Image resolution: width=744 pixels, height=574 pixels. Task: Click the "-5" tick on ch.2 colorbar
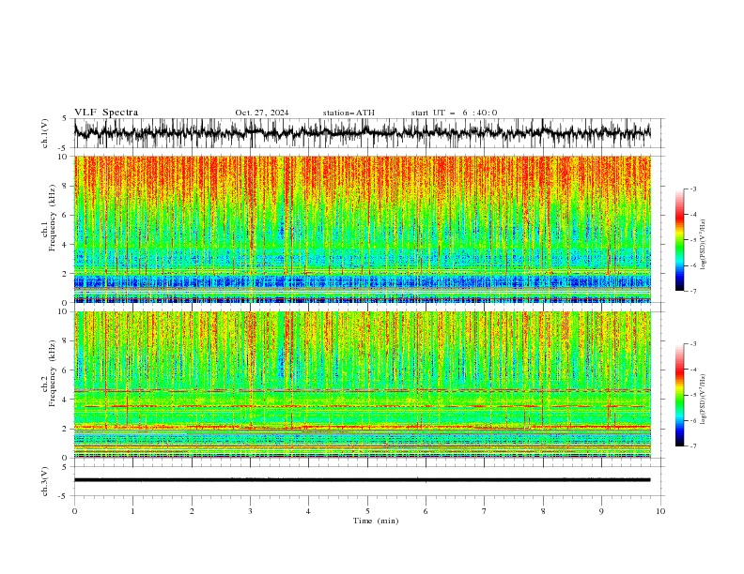point(692,395)
